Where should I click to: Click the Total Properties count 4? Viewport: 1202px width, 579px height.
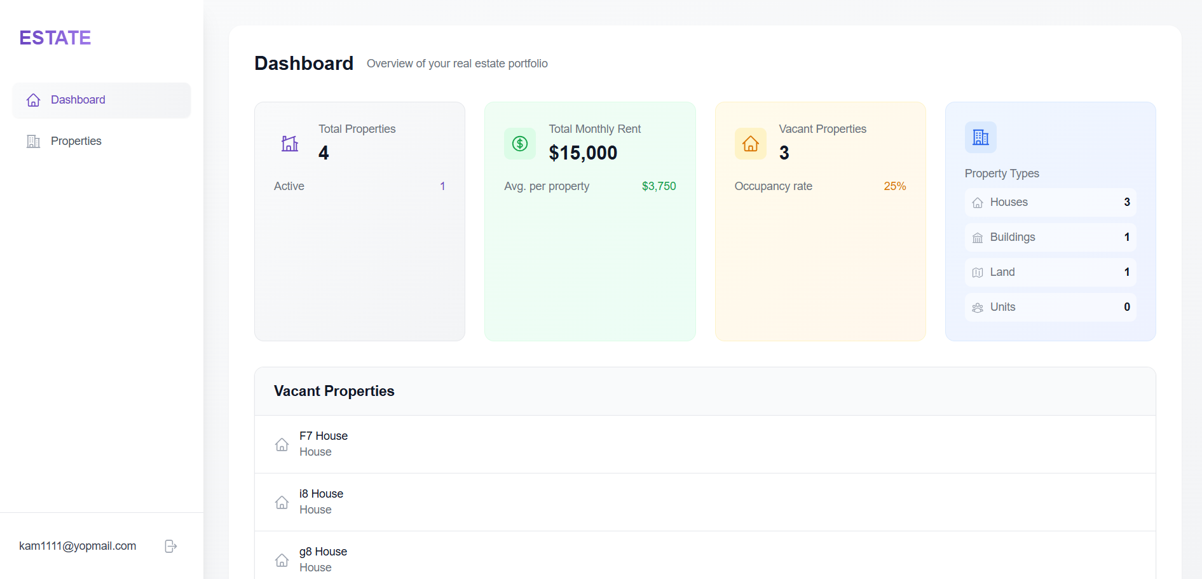point(324,153)
